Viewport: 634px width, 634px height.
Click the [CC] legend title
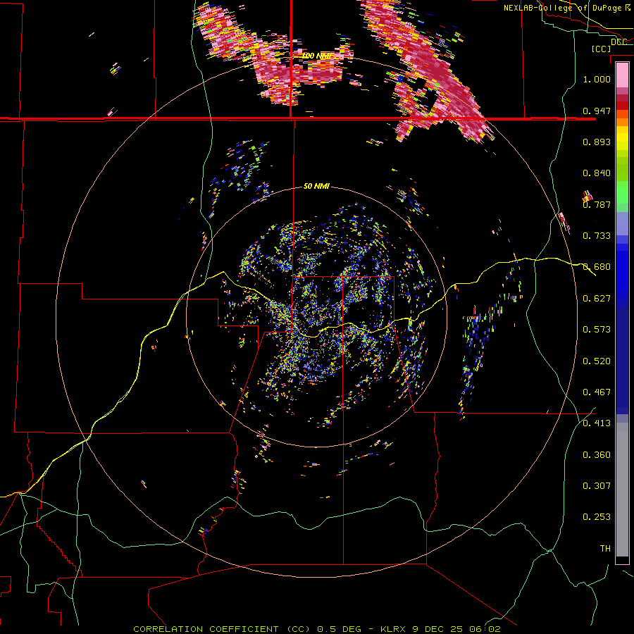coord(601,49)
